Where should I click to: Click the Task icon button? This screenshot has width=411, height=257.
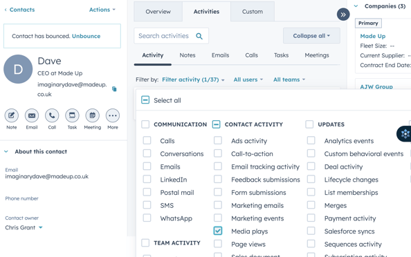[x=72, y=115]
